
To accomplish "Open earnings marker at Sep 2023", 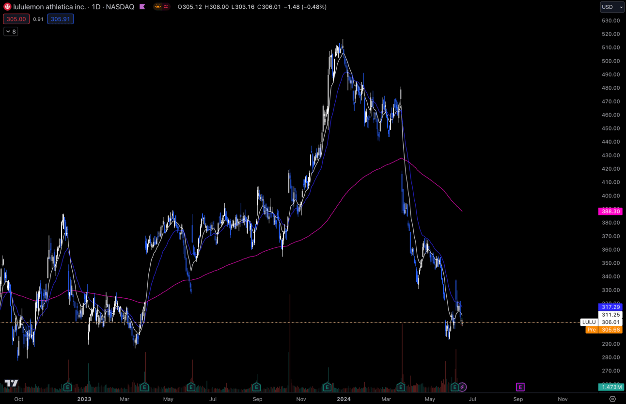I will 256,387.
